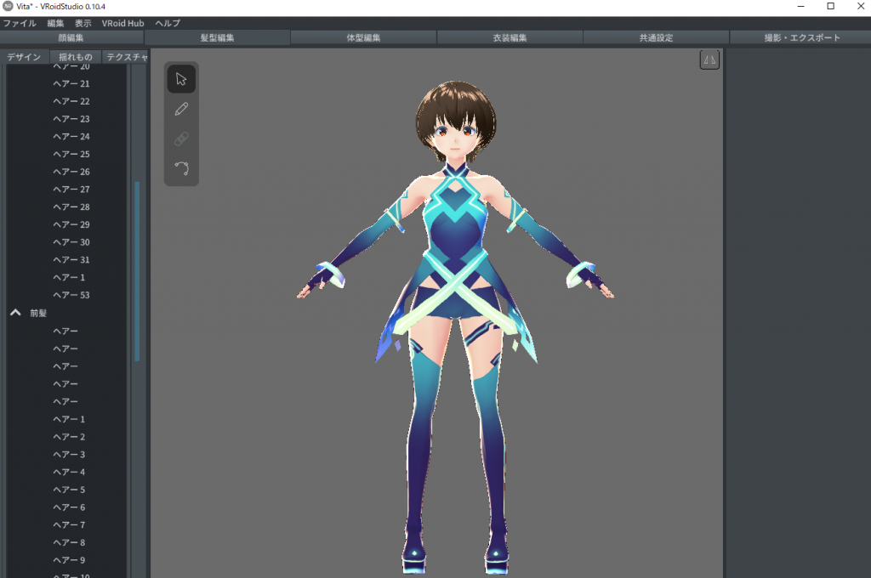Choose the eraser tool in toolbar
Image resolution: width=871 pixels, height=578 pixels.
point(181,139)
